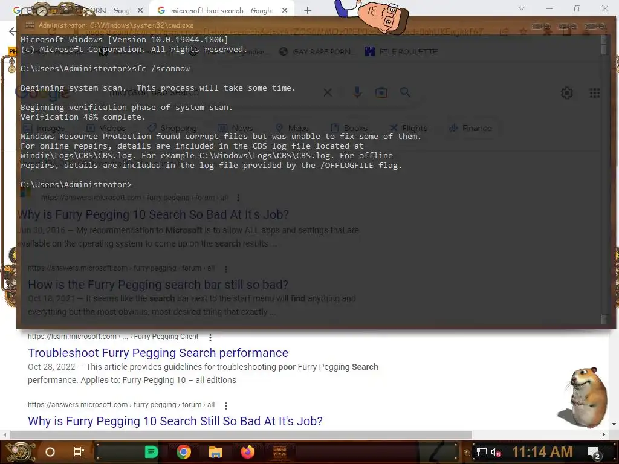Open Google Chrome from the taskbar
619x464 pixels.
(184, 452)
